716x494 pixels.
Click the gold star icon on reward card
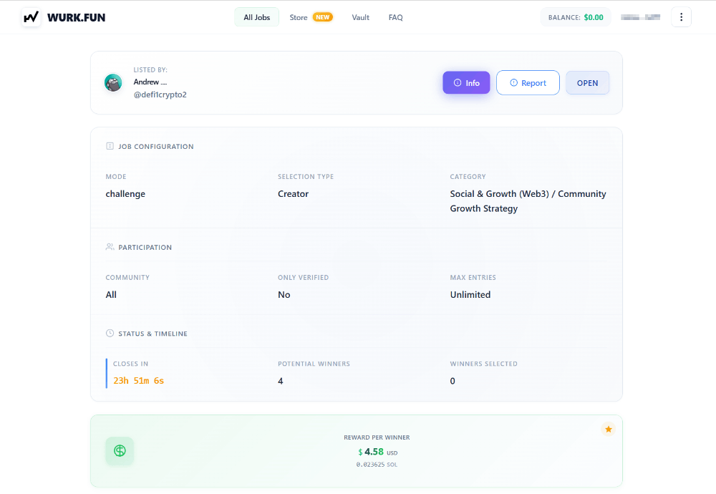pos(608,429)
